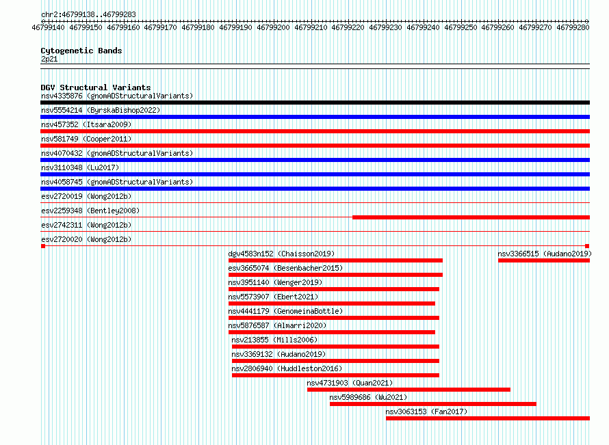Open nsv5554214 (ByrskaBishop2022) label
The image size is (609, 445).
point(101,110)
